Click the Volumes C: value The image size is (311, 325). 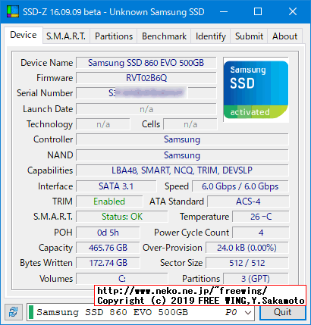pyautogui.click(x=122, y=279)
